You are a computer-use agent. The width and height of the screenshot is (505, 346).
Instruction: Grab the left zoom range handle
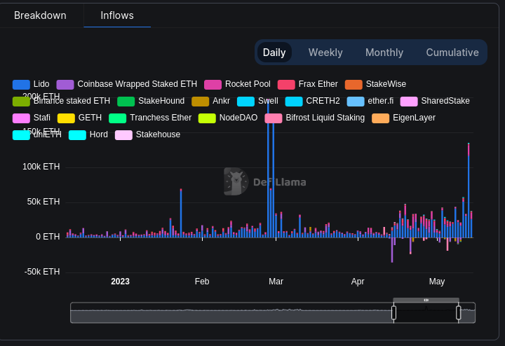[393, 313]
